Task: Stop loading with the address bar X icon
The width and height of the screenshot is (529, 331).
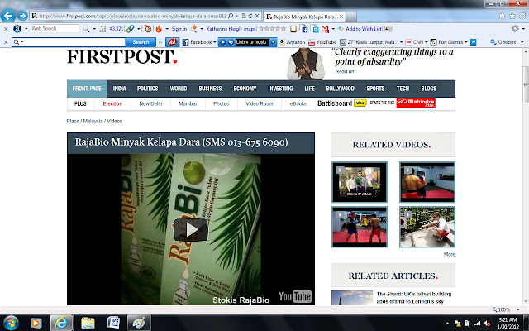Action: point(257,16)
